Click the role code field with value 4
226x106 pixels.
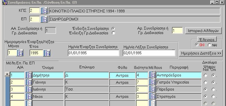pos(142,75)
